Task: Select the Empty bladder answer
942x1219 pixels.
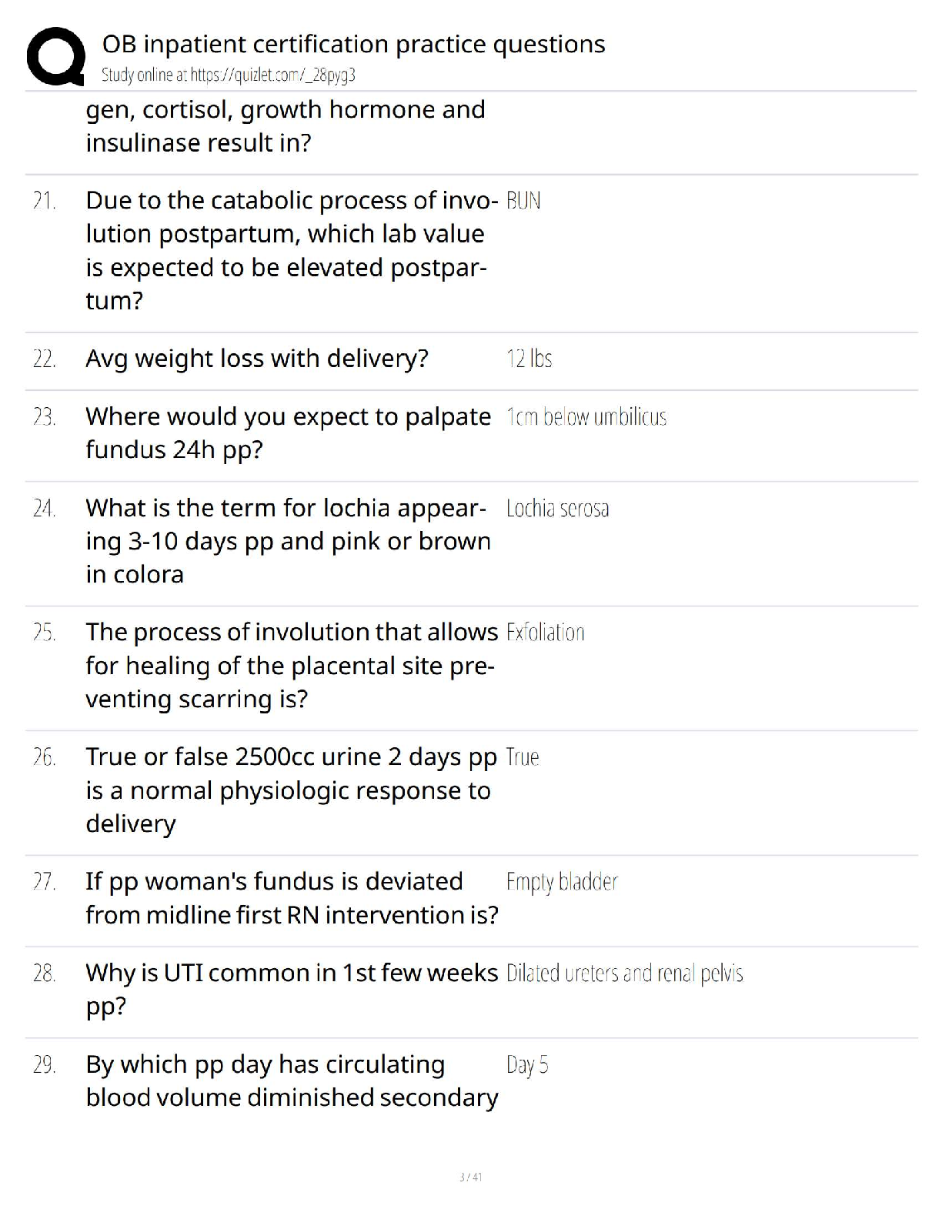Action: (562, 882)
